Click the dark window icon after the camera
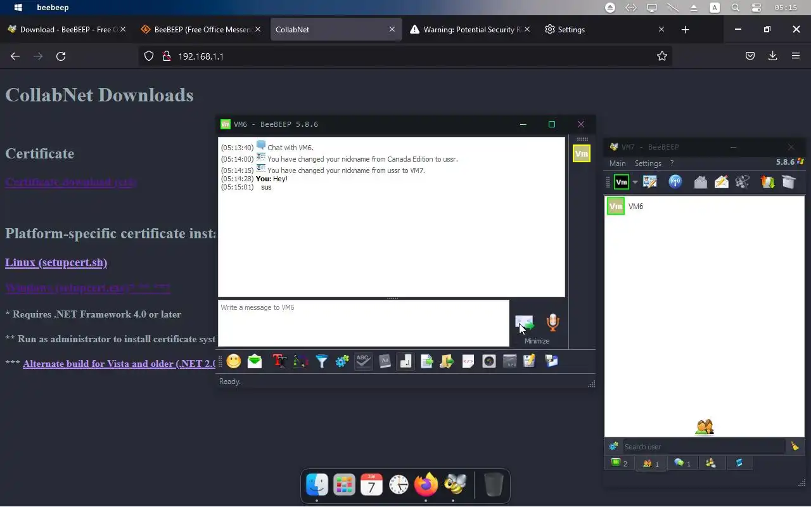The width and height of the screenshot is (811, 507). pyautogui.click(x=509, y=361)
